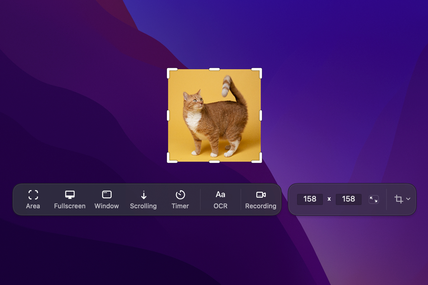Click the top-middle selection handle

[x=215, y=69]
